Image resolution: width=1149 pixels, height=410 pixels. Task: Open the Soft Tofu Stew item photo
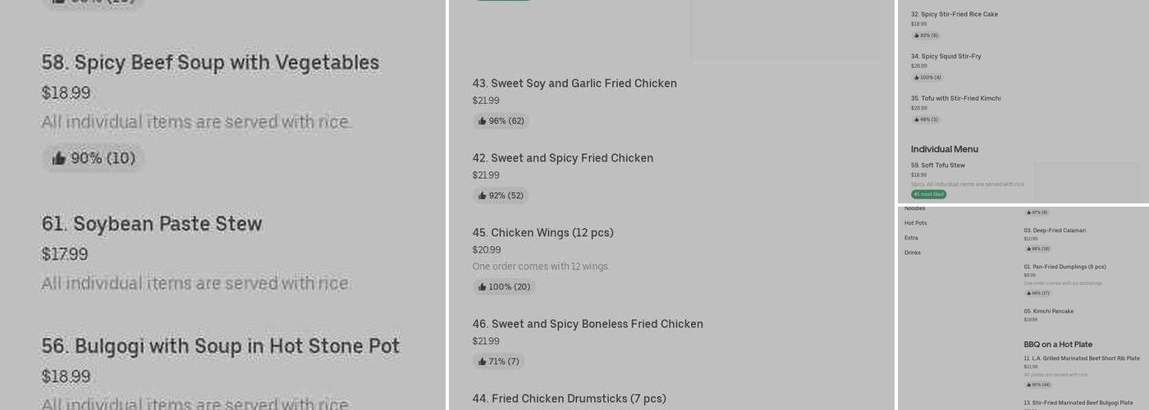click(x=1086, y=181)
